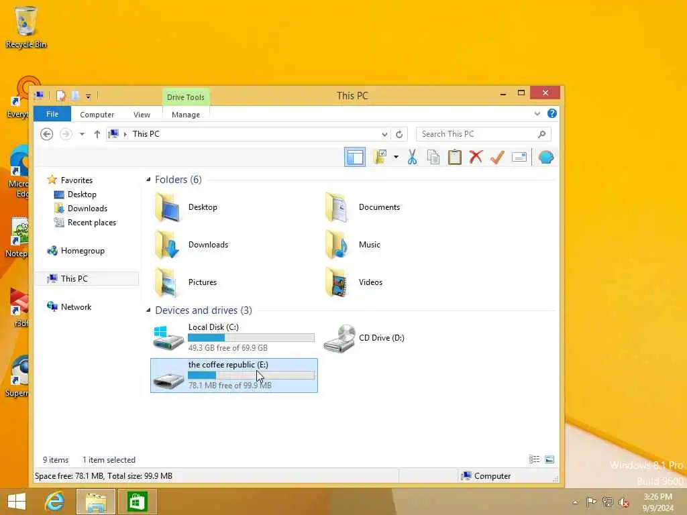Click the Drive Tools contextual tab header
Viewport: 687px width, 515px height.
[x=186, y=97]
